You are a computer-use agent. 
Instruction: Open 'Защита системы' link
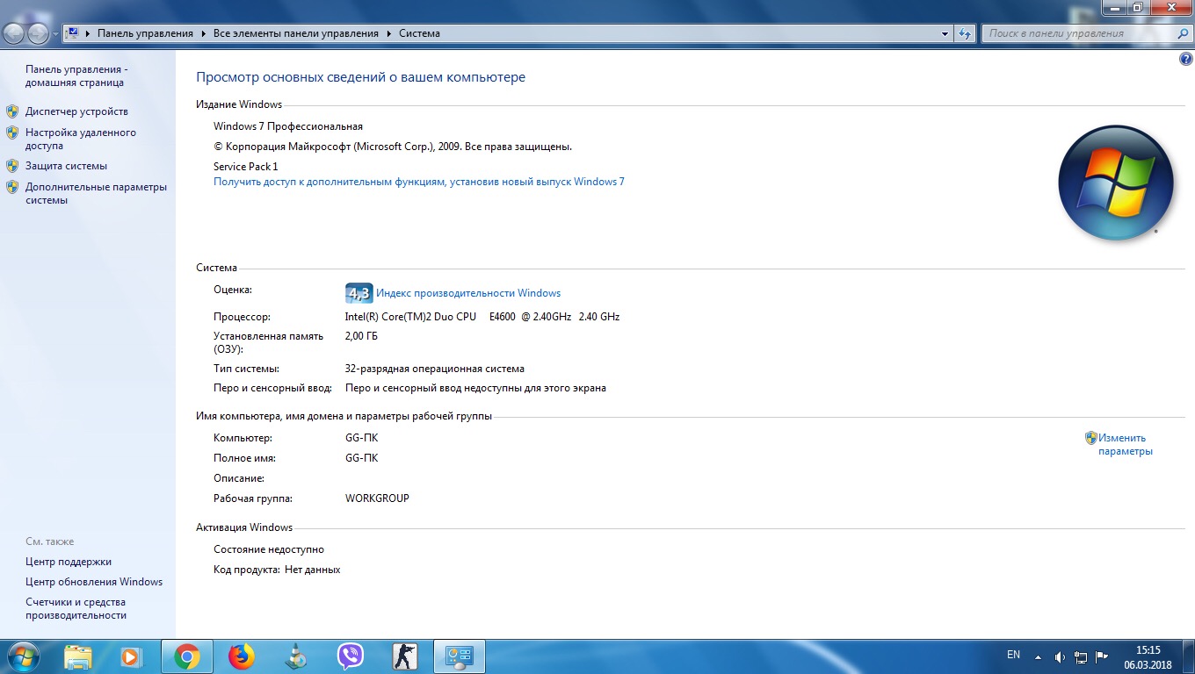point(66,165)
